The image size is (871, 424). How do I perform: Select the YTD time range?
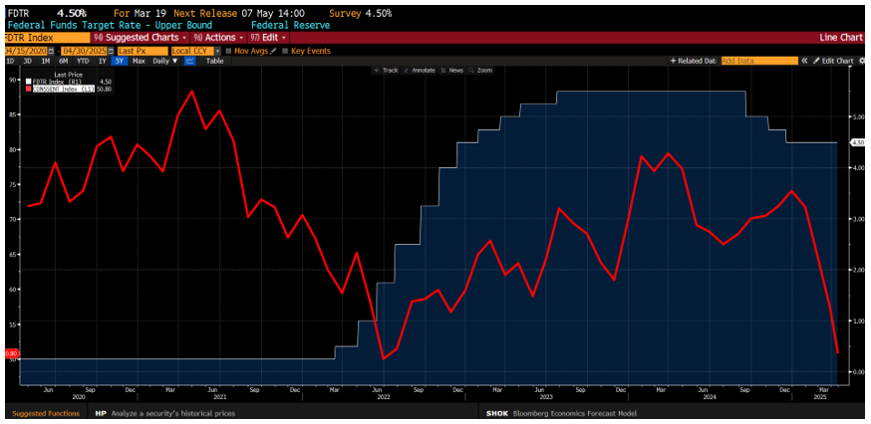tap(83, 61)
